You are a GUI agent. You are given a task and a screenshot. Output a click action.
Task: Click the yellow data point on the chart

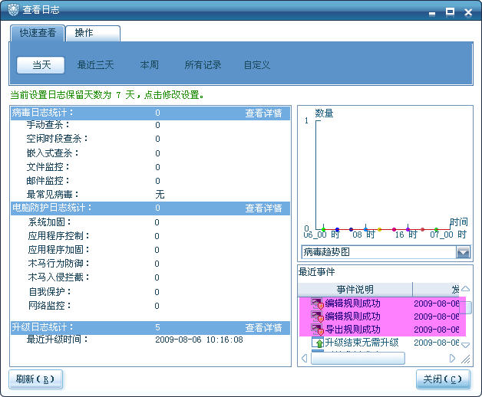coord(379,229)
